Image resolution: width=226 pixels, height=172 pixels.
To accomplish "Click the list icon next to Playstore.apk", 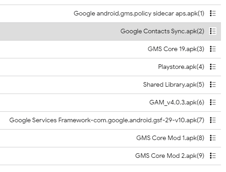I will point(213,67).
